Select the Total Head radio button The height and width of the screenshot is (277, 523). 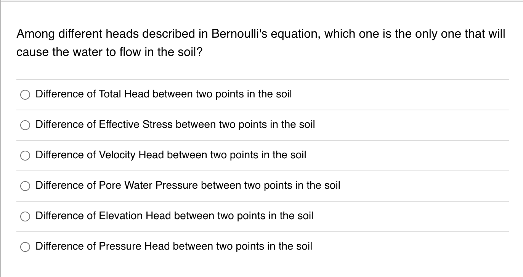pyautogui.click(x=25, y=94)
